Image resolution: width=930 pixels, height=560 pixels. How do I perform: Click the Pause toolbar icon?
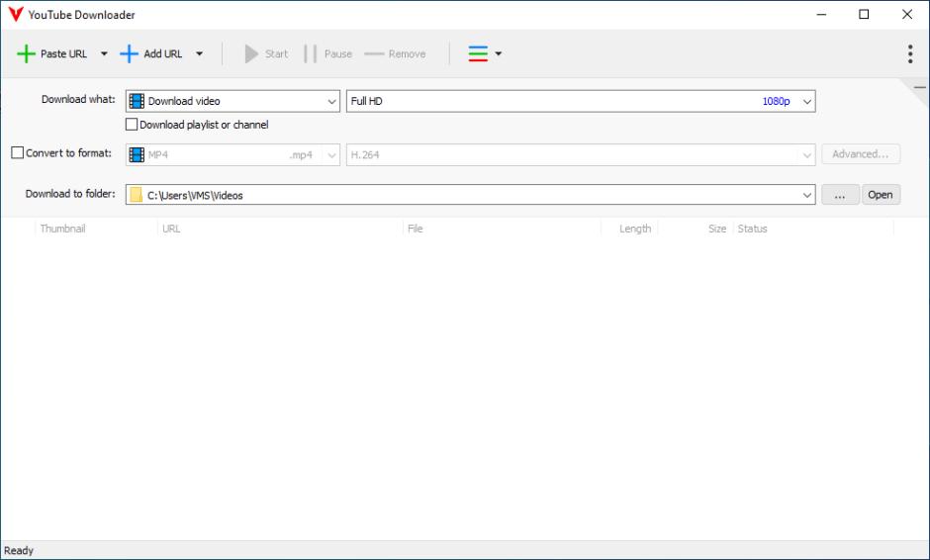pyautogui.click(x=311, y=54)
